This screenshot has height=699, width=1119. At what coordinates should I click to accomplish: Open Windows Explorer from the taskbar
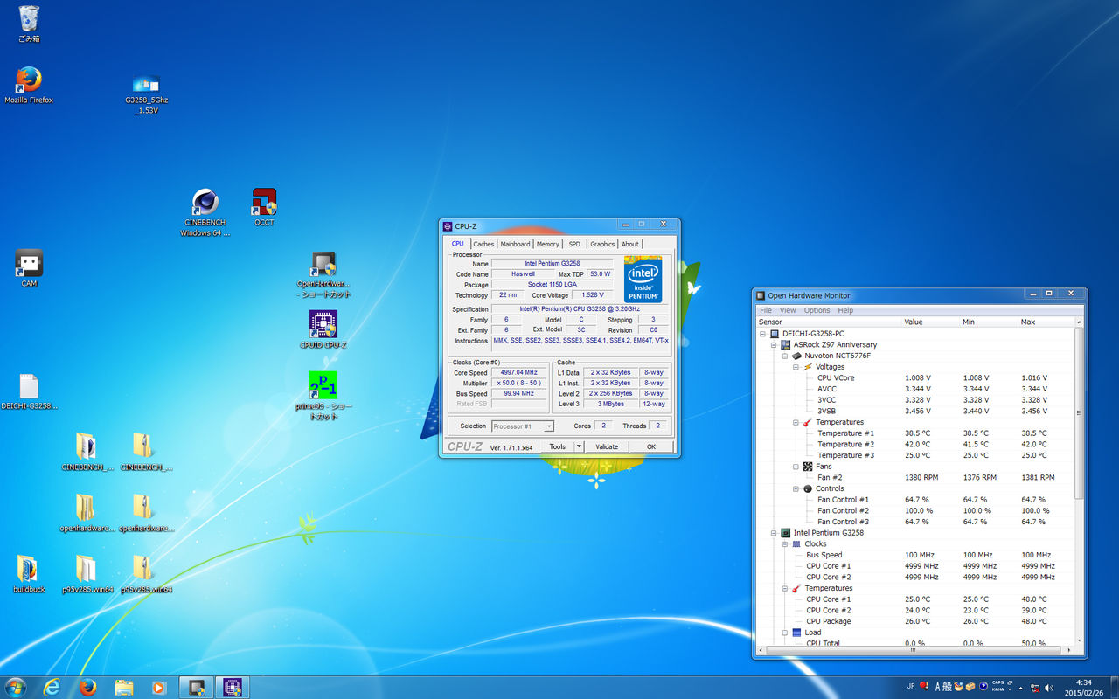coord(123,688)
